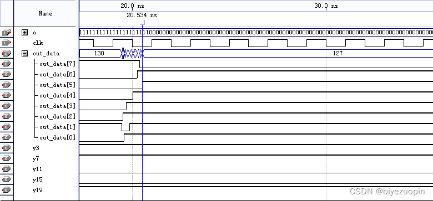The image size is (433, 201).
Task: Collapse the out_data bus group
Action: tap(25, 53)
